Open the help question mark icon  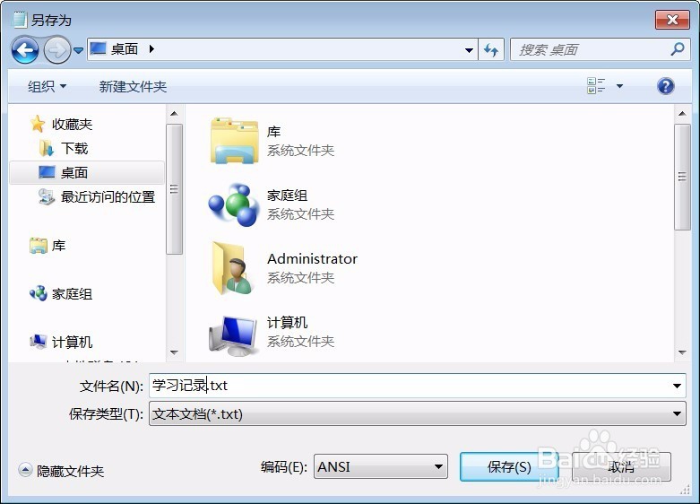point(665,86)
